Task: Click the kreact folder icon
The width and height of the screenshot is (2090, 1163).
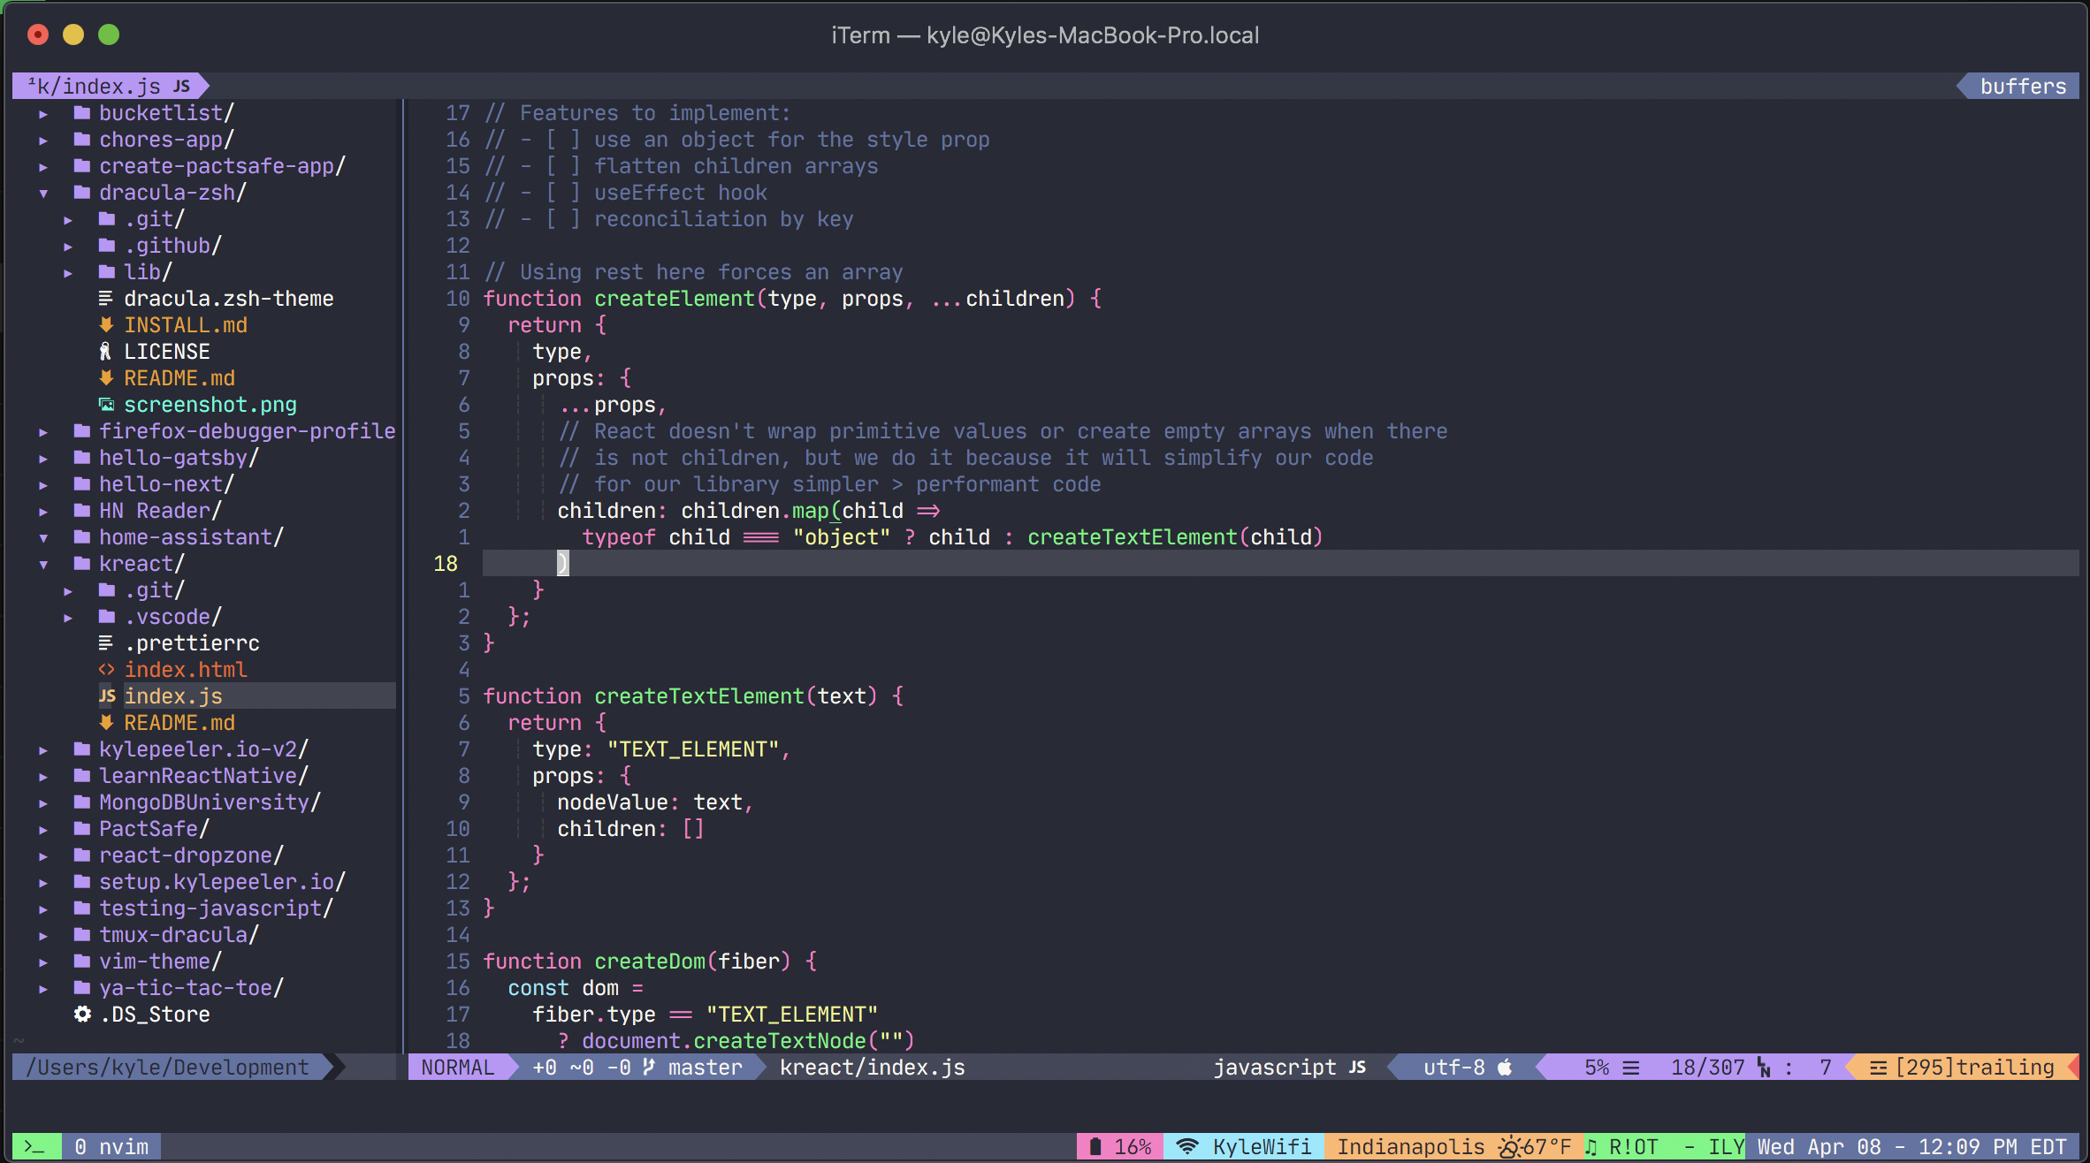Action: click(x=82, y=564)
